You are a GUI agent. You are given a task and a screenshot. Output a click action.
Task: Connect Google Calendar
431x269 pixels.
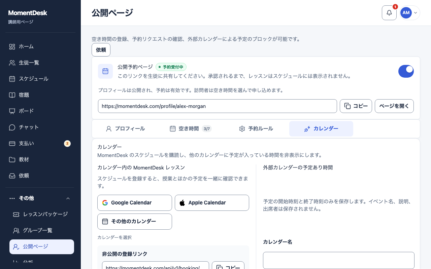click(135, 203)
